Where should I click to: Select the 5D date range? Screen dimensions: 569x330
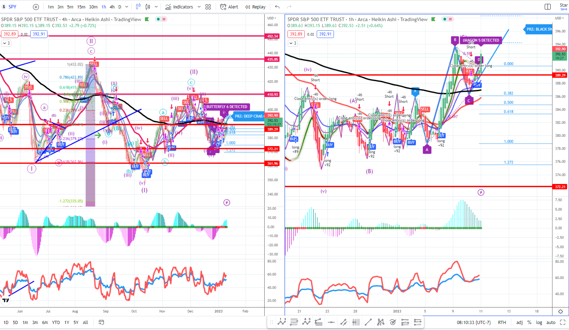tap(15, 322)
